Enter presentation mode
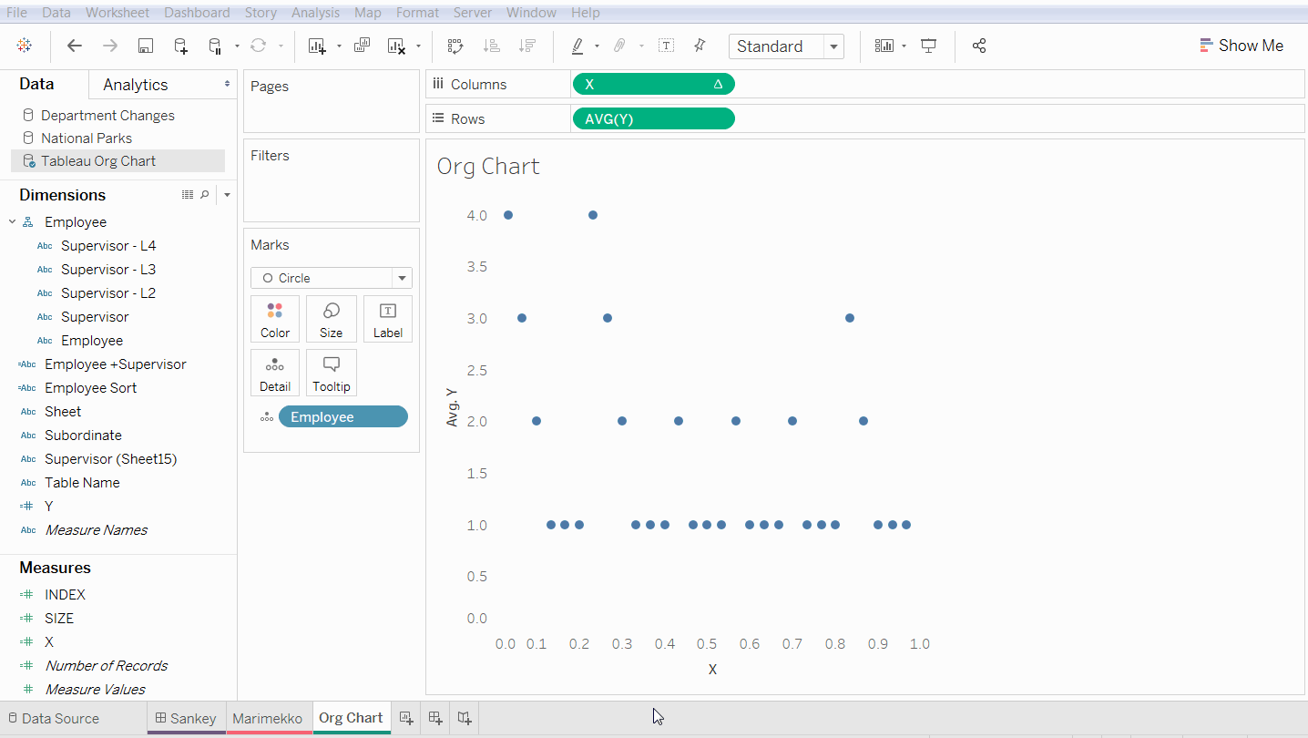 coord(928,45)
